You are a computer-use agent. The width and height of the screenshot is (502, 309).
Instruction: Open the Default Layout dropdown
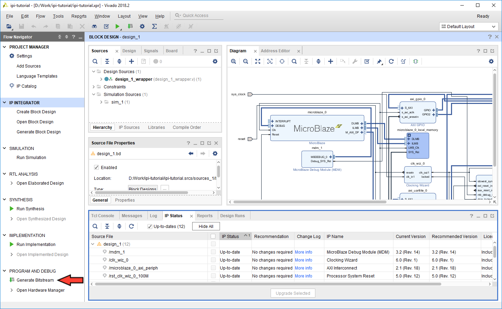[x=469, y=27]
